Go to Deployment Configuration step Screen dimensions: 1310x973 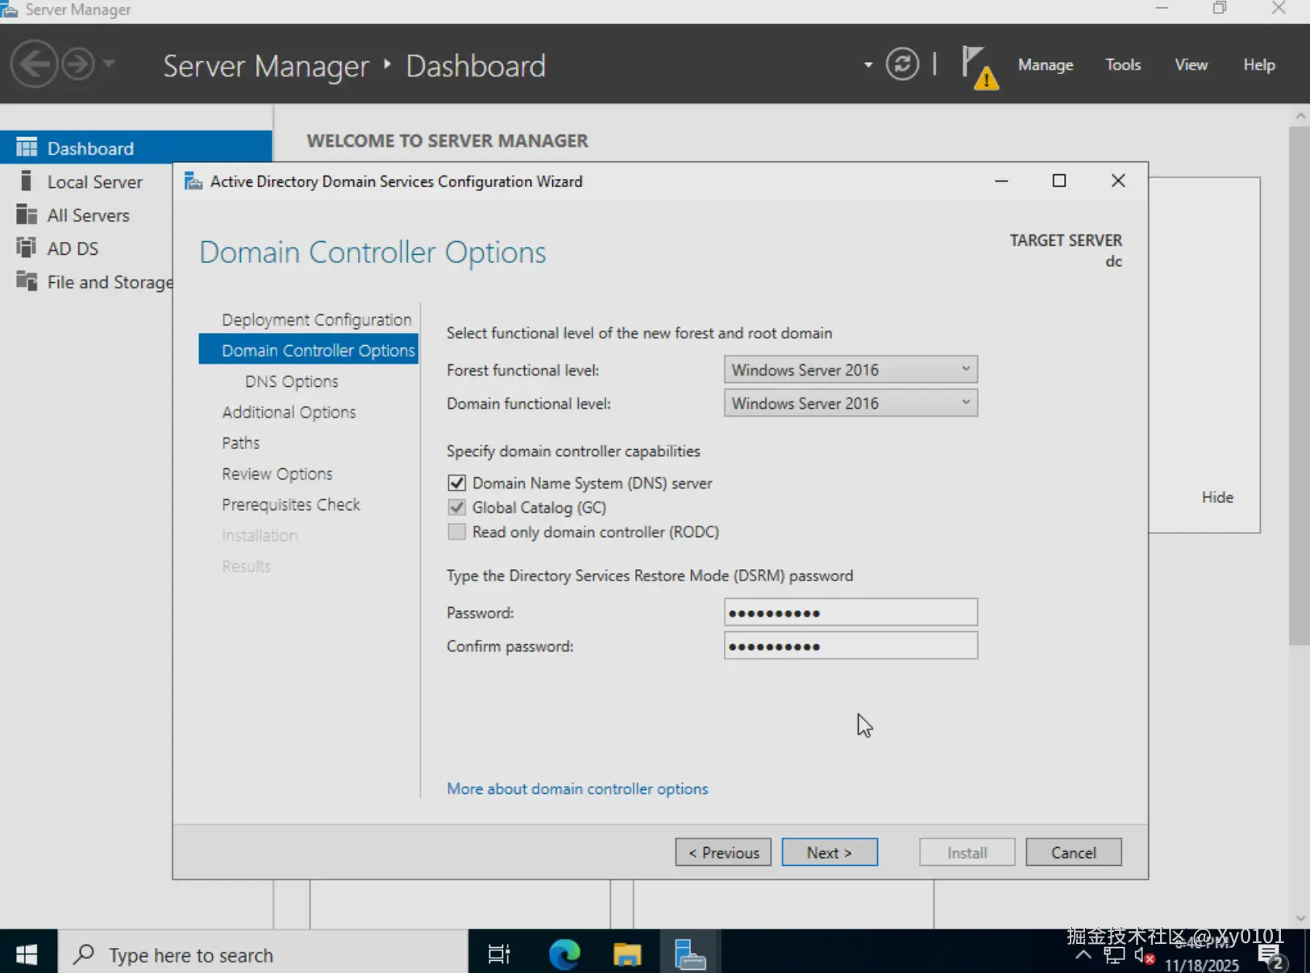(x=317, y=319)
